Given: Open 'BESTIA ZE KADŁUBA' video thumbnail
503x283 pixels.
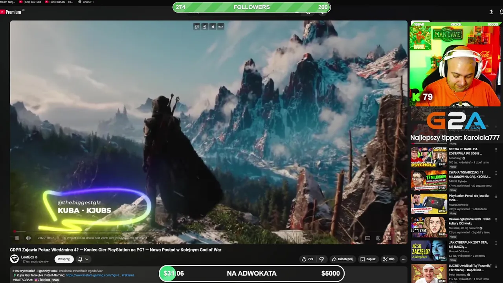Looking at the screenshot, I should pos(429,157).
